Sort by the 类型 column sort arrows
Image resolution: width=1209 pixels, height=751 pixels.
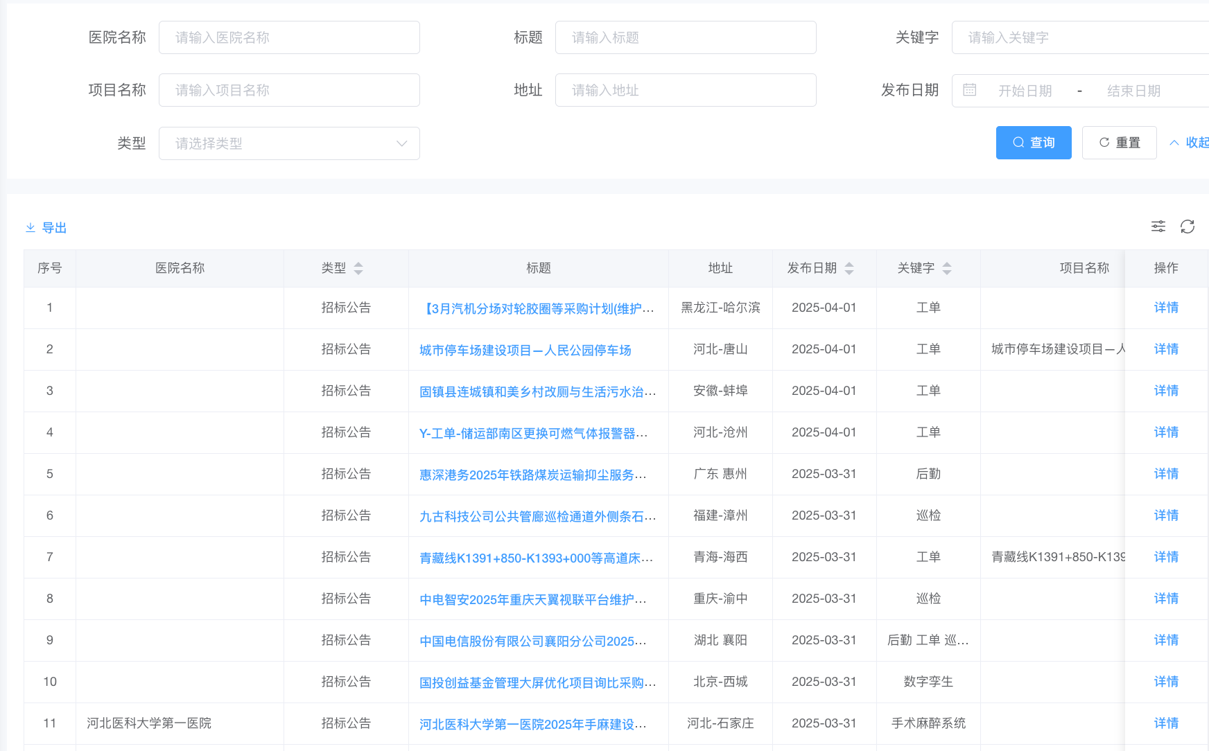(358, 268)
